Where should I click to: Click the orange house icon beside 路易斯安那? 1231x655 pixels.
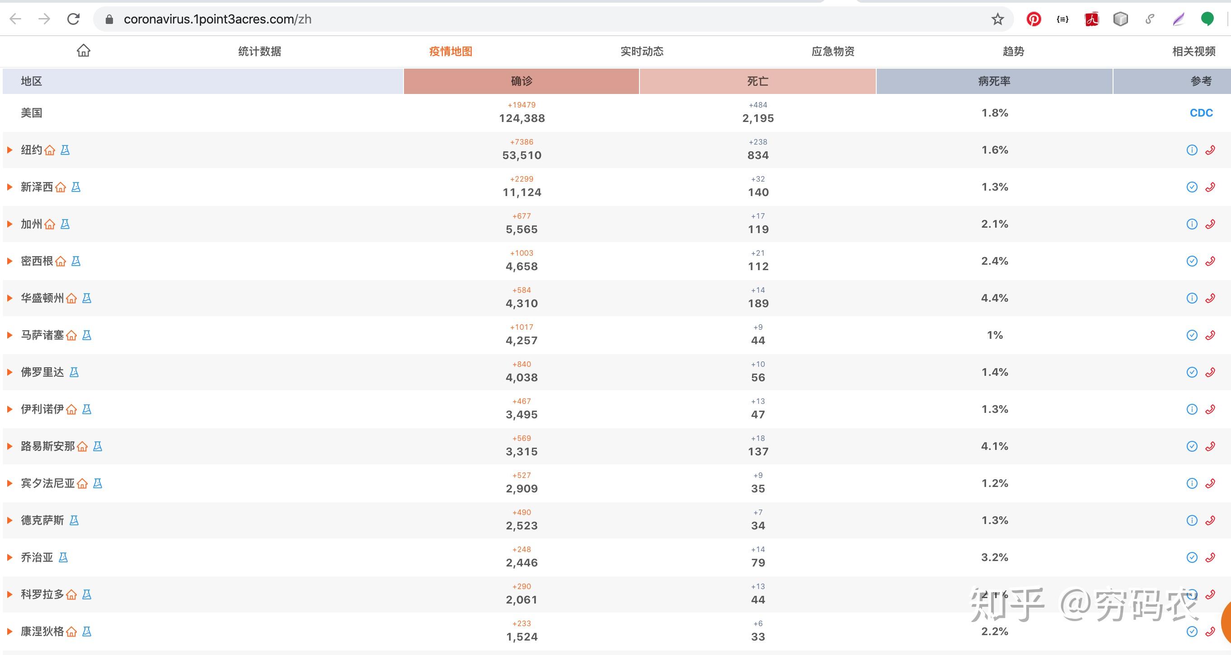pos(82,446)
